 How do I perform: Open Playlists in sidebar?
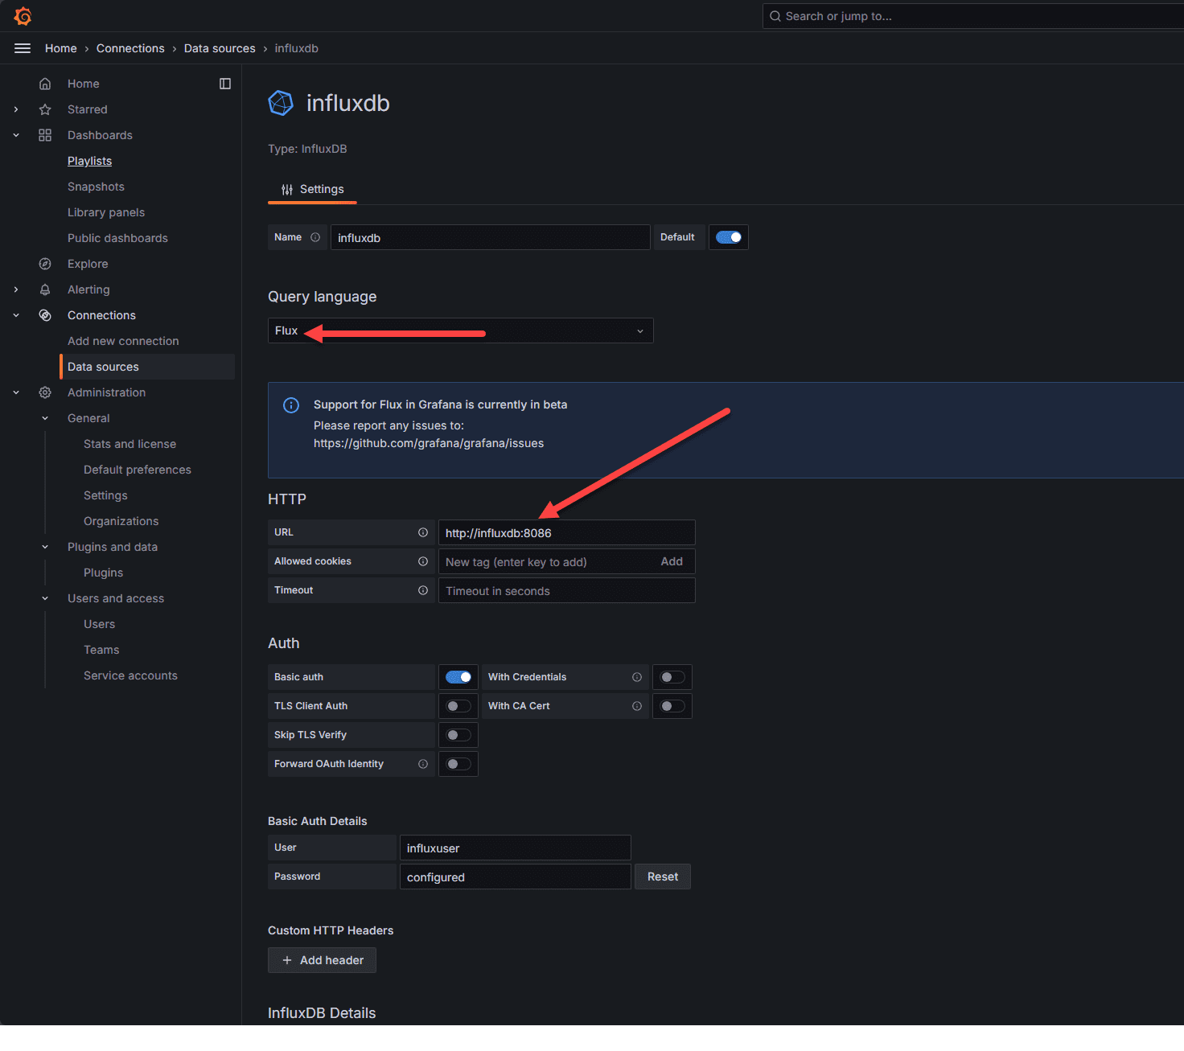pos(89,161)
